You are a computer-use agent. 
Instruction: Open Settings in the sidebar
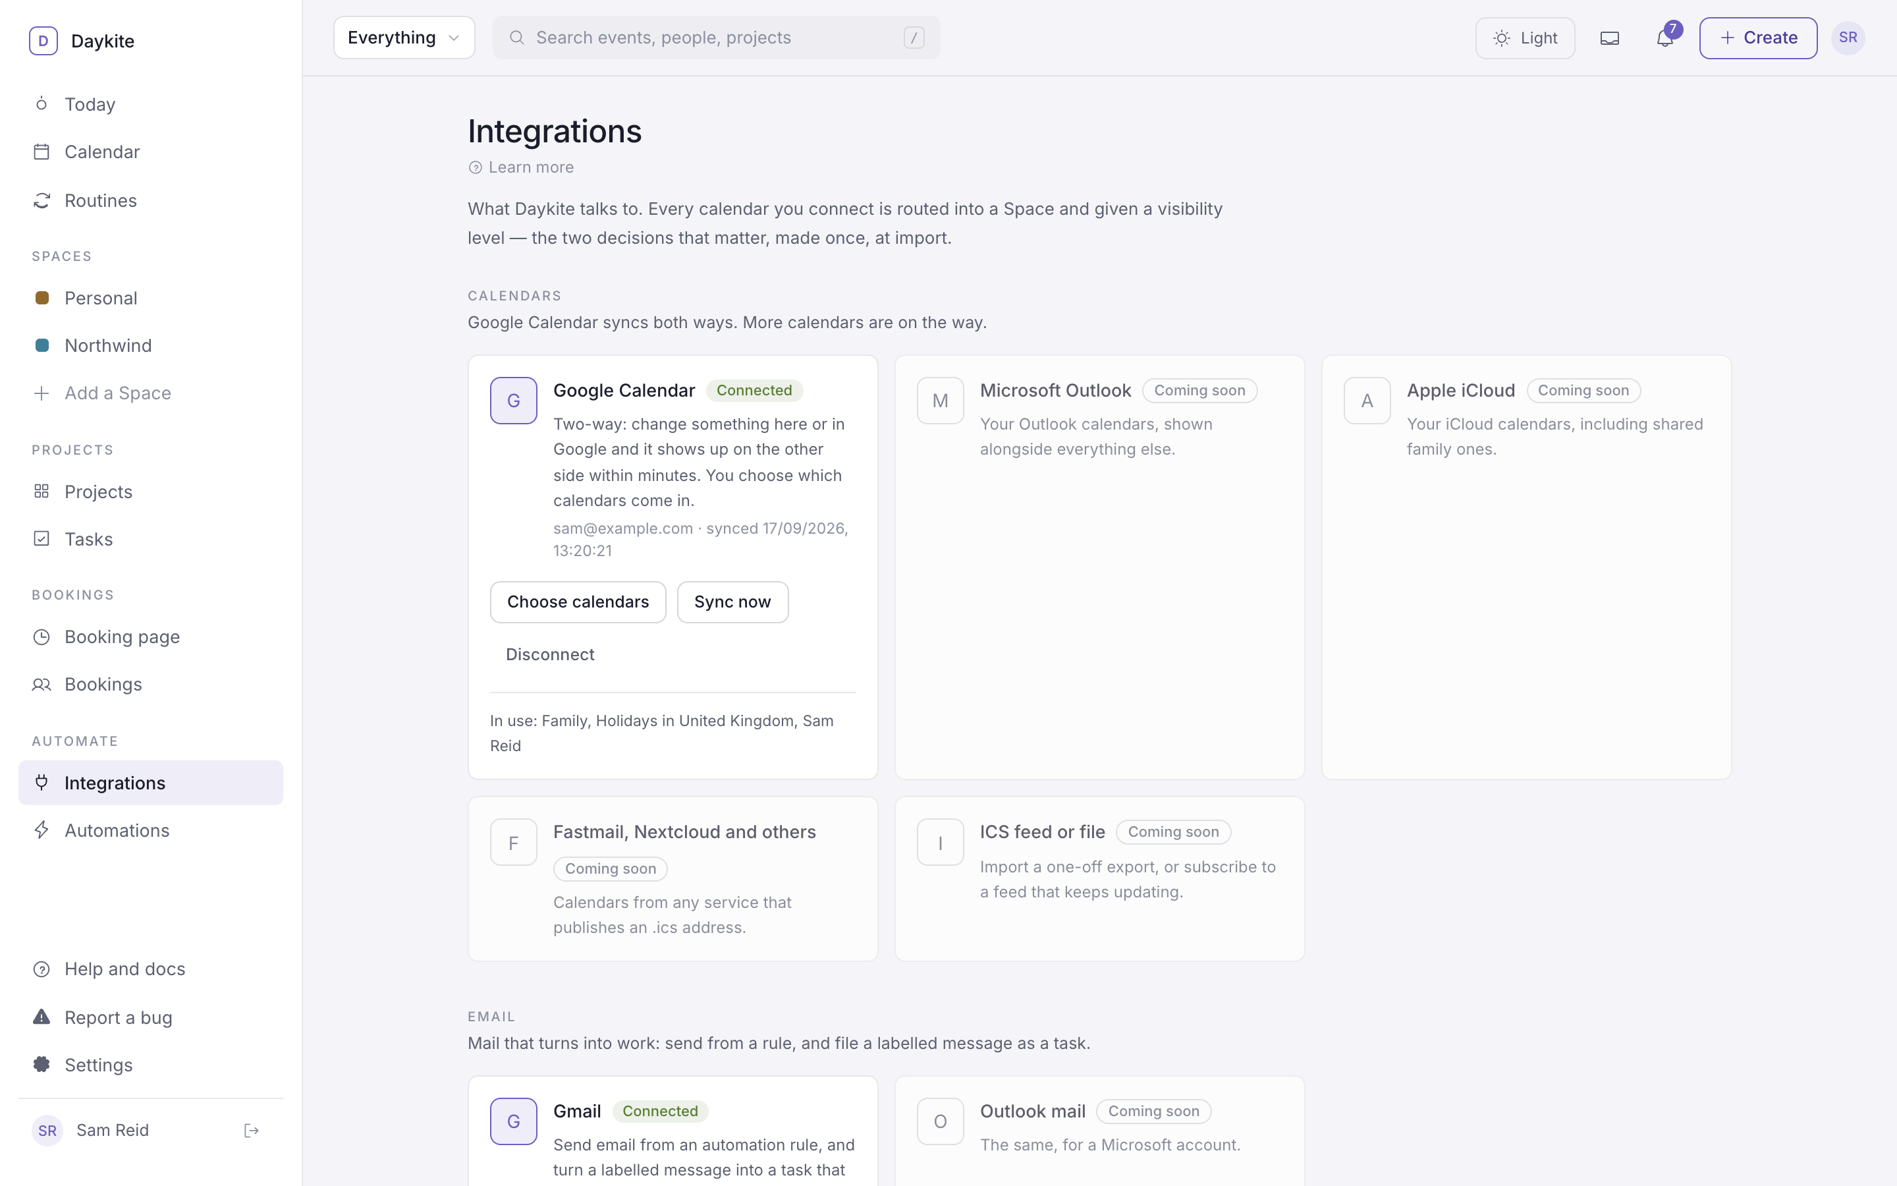pos(150,1065)
